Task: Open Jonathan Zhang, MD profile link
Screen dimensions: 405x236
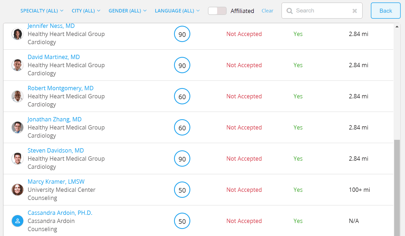Action: (x=54, y=119)
